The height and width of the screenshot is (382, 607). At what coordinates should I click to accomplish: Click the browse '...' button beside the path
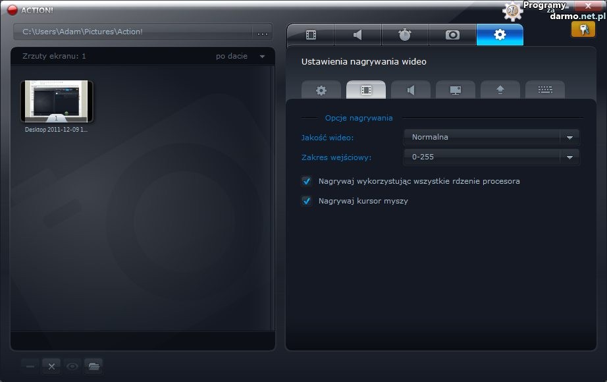click(263, 32)
